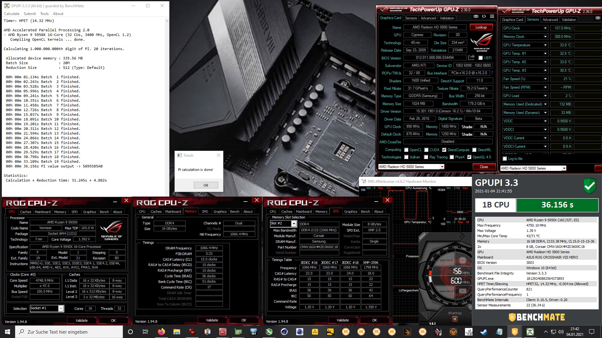This screenshot has height=338, width=602.
Task: Click the Windows taskbar search box
Action: click(69, 332)
